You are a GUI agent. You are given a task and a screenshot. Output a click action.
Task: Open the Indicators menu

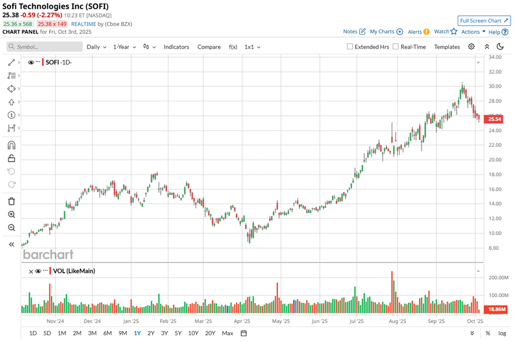point(177,47)
